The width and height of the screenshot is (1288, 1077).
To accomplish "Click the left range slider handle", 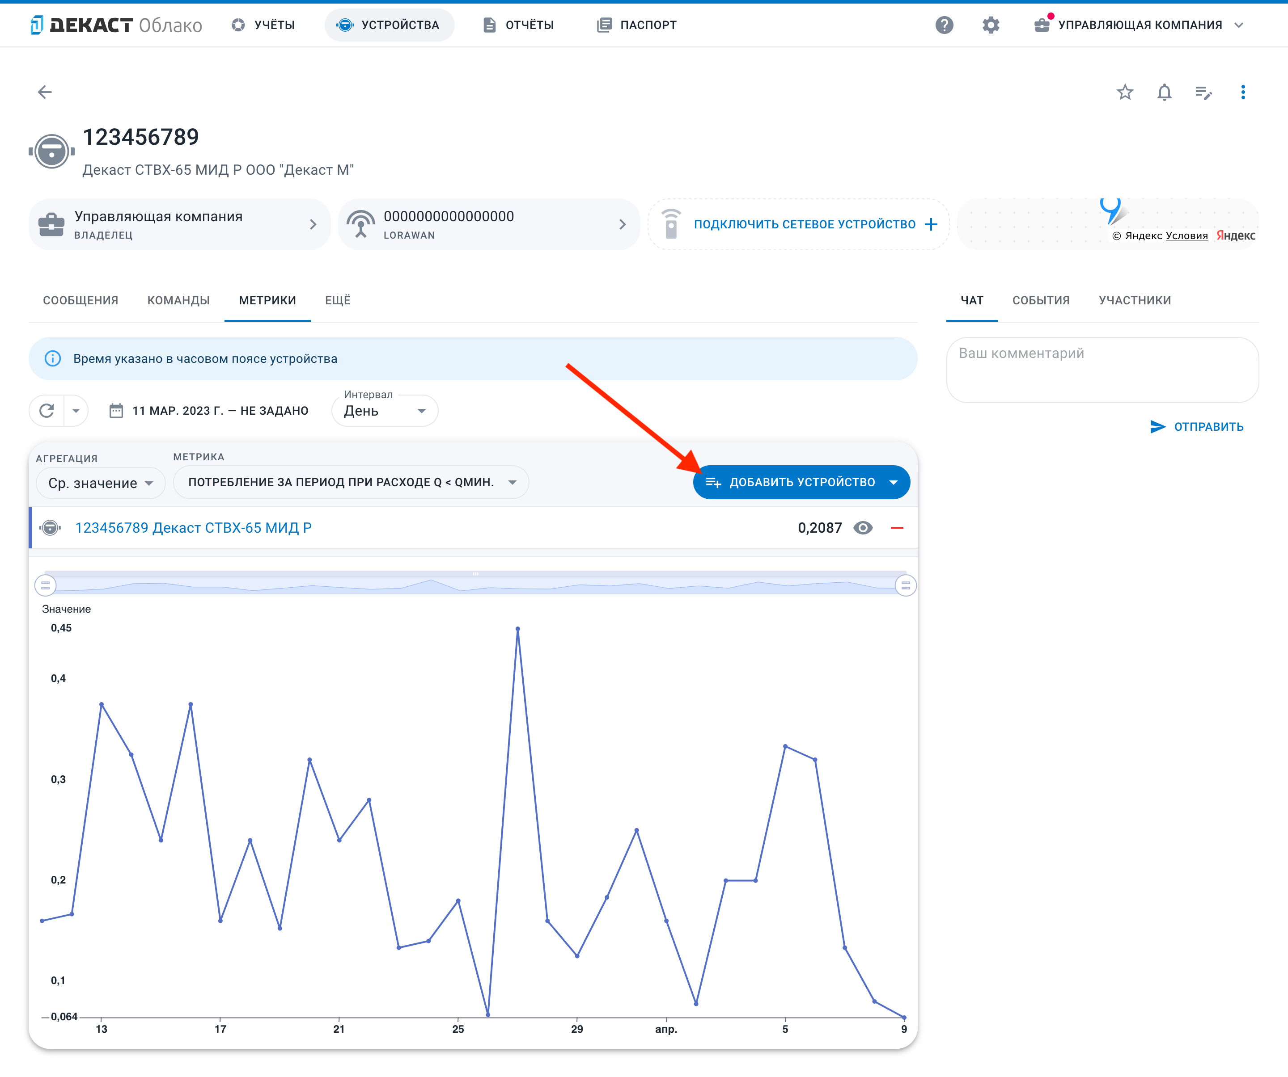I will coord(45,585).
